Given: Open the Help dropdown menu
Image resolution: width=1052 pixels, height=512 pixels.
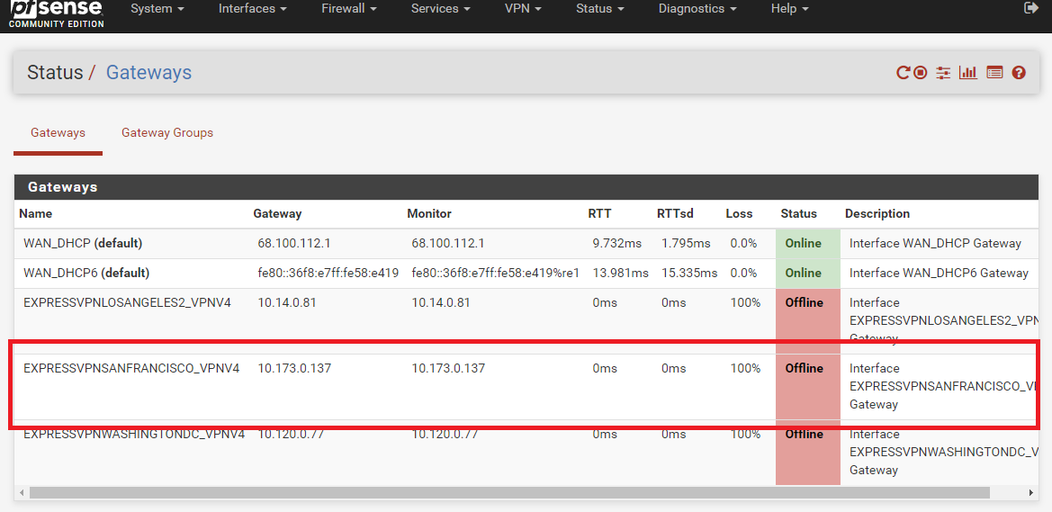Looking at the screenshot, I should point(789,9).
